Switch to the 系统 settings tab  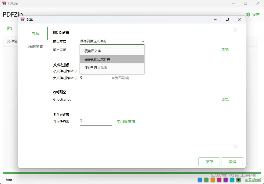click(36, 34)
